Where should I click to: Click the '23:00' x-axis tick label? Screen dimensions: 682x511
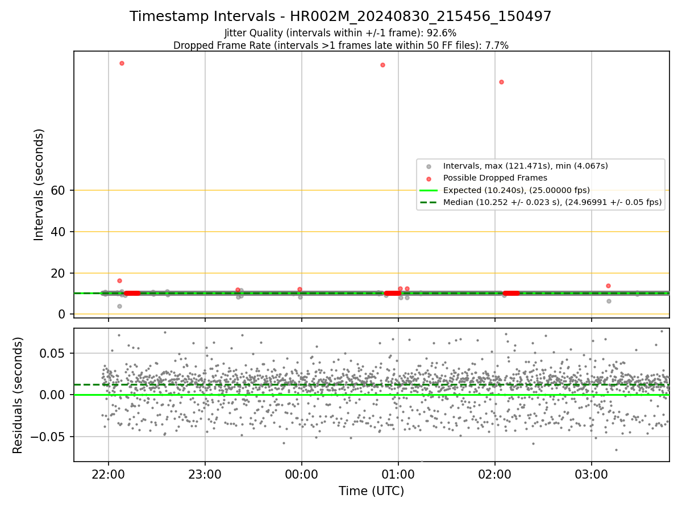[205, 474]
